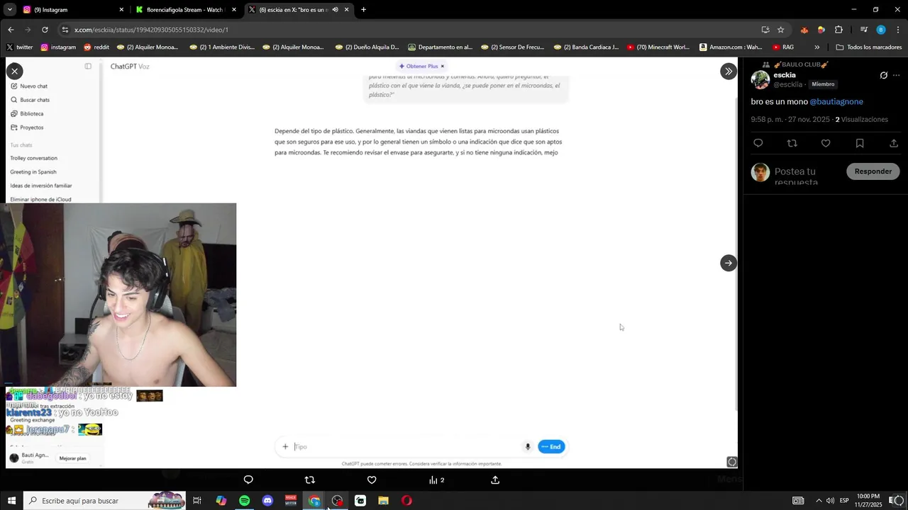Click the repost icon in the tweet sidebar
The width and height of the screenshot is (908, 510).
click(792, 143)
